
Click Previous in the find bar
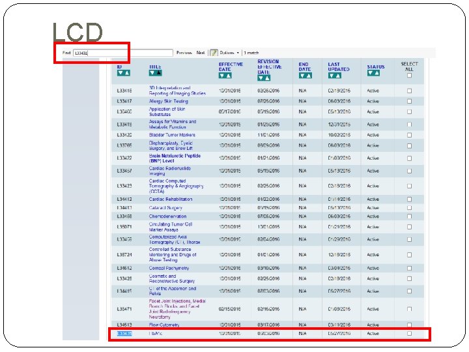(184, 53)
